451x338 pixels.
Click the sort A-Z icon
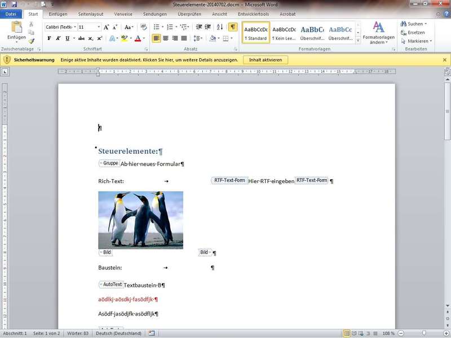pos(219,27)
